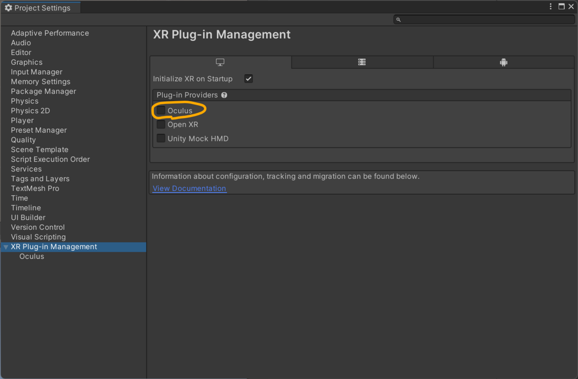Focus the settings search field
Image resolution: width=578 pixels, height=379 pixels.
point(484,20)
